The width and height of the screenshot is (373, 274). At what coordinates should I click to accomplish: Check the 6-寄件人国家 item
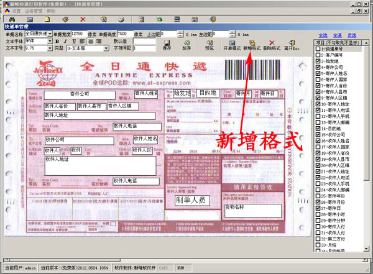tap(318, 80)
